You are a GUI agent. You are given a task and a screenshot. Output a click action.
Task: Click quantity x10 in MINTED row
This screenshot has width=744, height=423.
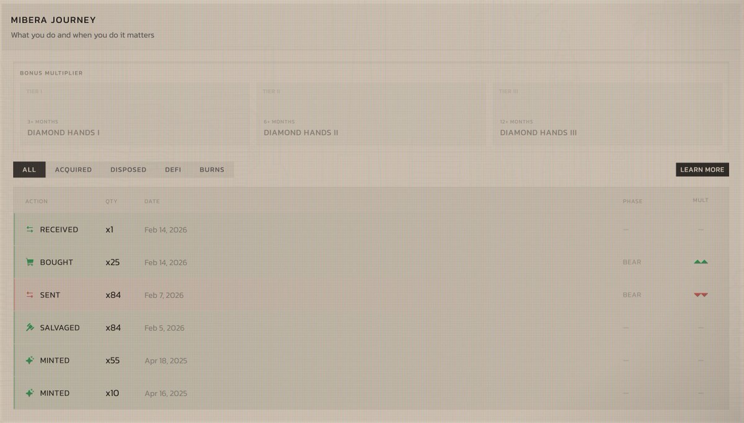112,393
